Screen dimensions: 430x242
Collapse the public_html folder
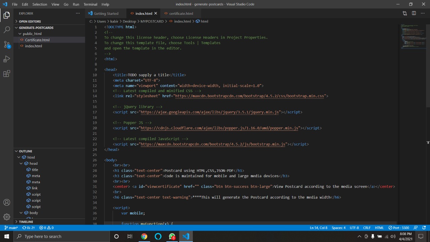point(32,34)
